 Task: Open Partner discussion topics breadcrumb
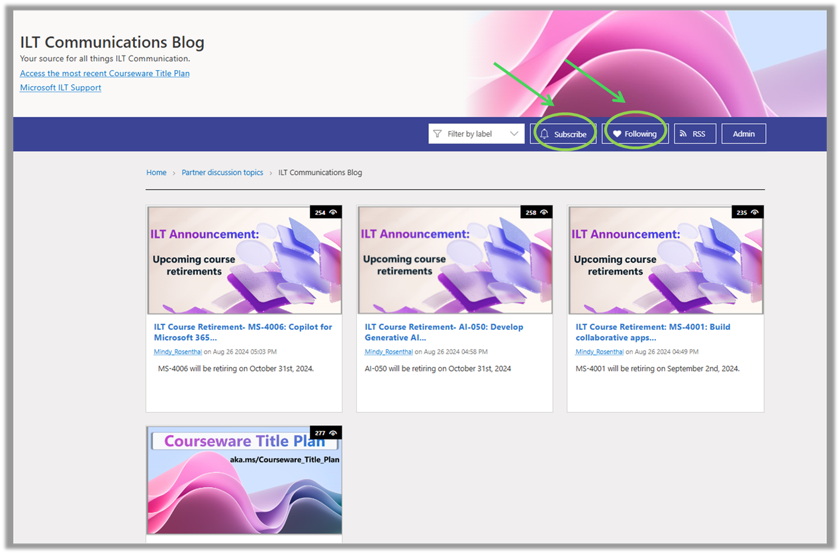(222, 173)
